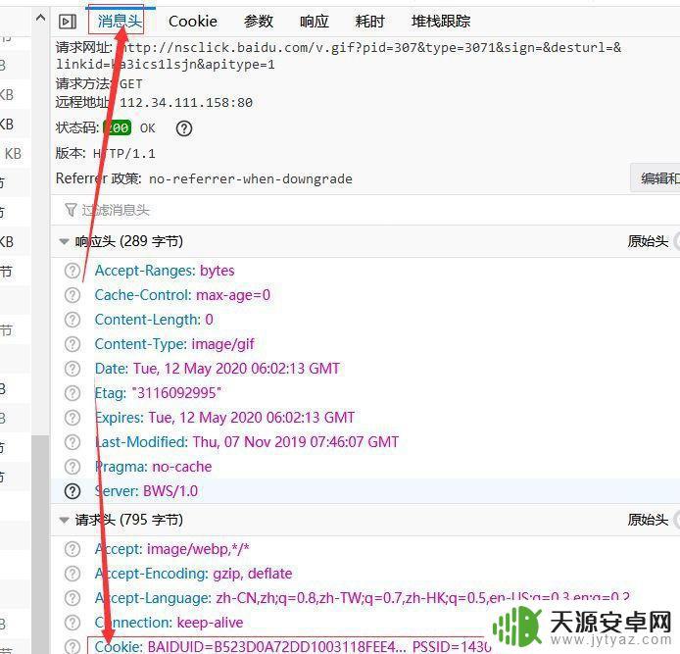Viewport: 680px width, 654px height.
Task: Click the HTTP/1.1 version value
Action: [x=124, y=154]
